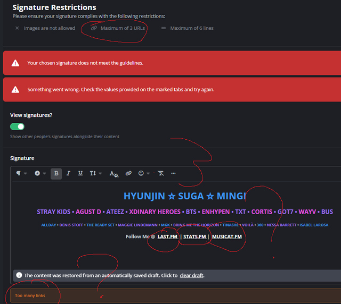Turn off the View signatures switch

point(17,126)
